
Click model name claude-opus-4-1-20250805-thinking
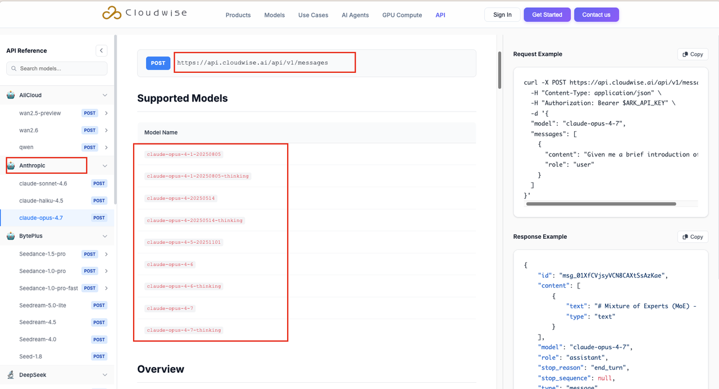198,176
